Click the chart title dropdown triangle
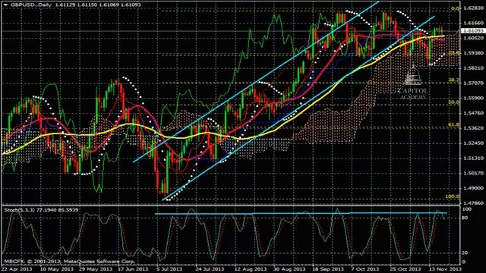 point(5,5)
